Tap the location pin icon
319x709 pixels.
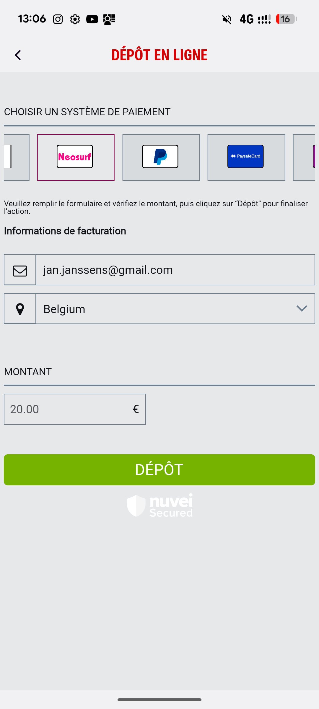tap(20, 309)
